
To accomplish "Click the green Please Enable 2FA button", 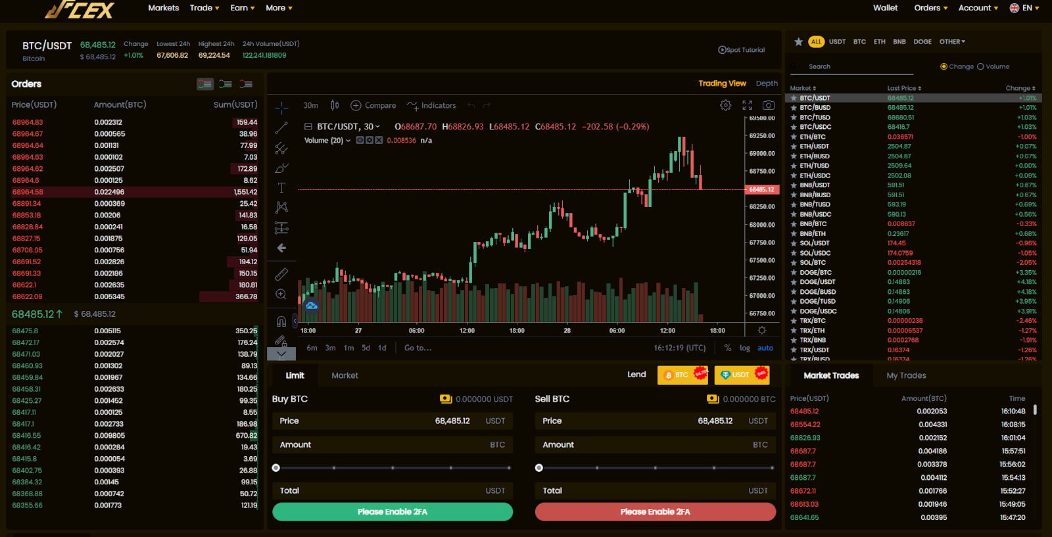I will tap(393, 512).
